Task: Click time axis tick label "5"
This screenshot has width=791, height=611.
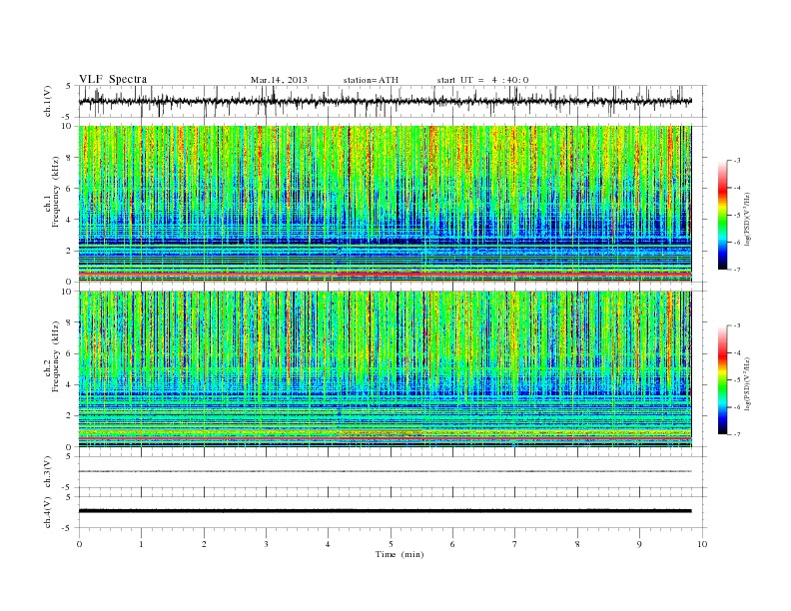Action: [391, 544]
